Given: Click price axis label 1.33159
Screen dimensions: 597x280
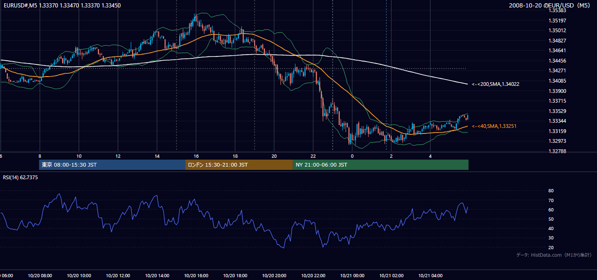Looking at the screenshot, I should click(557, 131).
